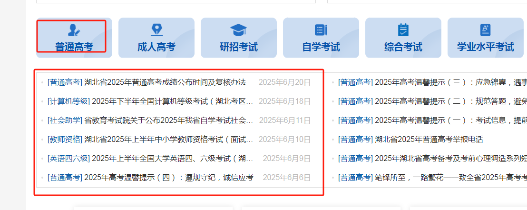Click the 研招考试 graduation cap icon
527x210 pixels.
[239, 30]
